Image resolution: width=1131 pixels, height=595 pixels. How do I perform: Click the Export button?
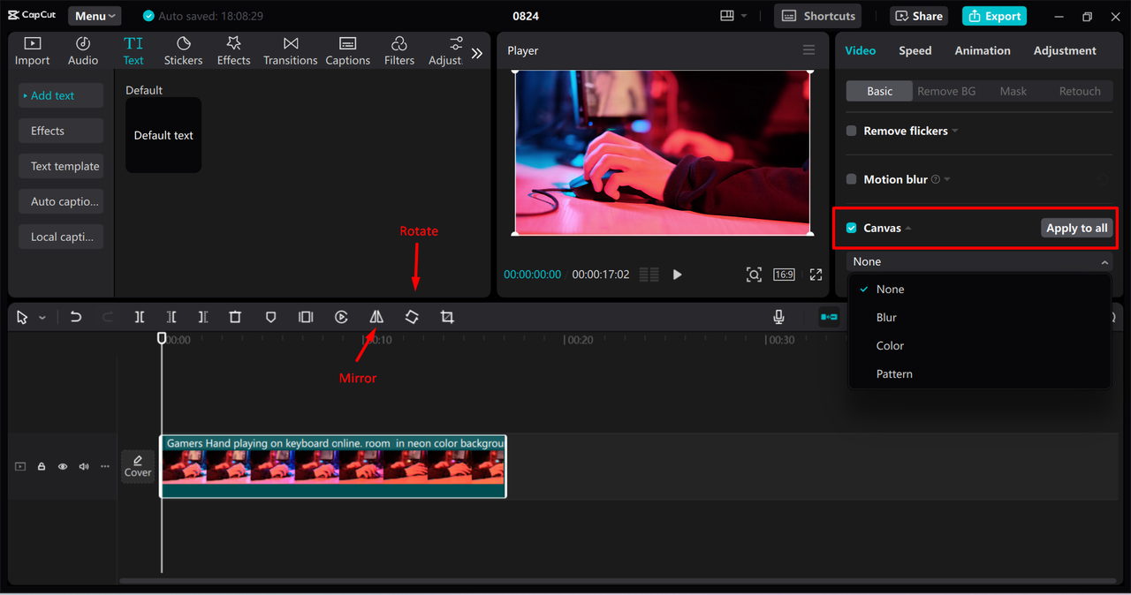pos(994,16)
